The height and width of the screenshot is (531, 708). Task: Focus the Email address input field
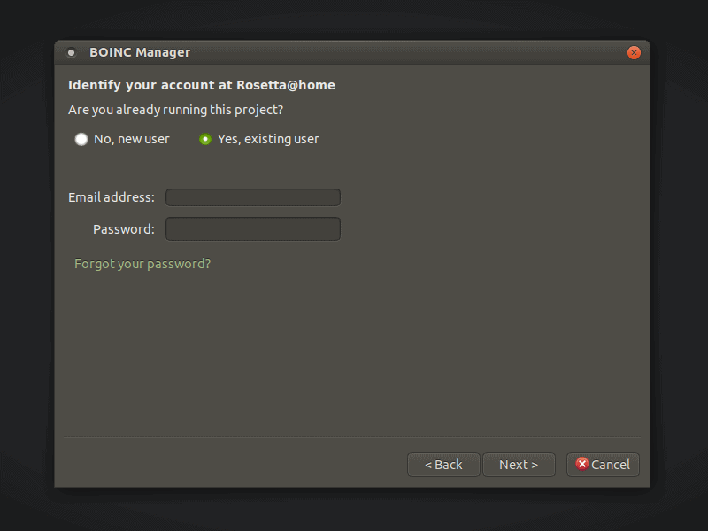click(x=253, y=197)
